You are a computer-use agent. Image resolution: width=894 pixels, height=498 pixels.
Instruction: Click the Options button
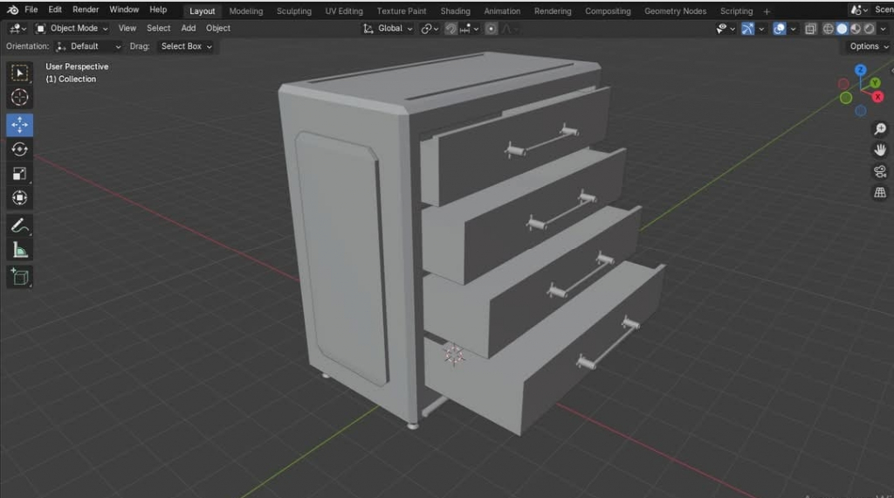[x=868, y=46]
